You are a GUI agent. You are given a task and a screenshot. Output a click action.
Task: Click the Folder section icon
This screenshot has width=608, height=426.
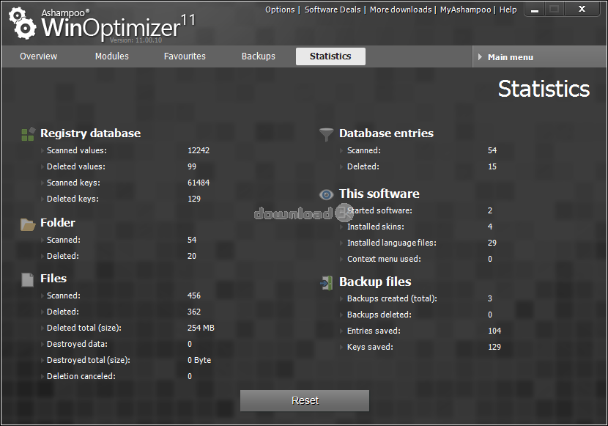tap(28, 224)
